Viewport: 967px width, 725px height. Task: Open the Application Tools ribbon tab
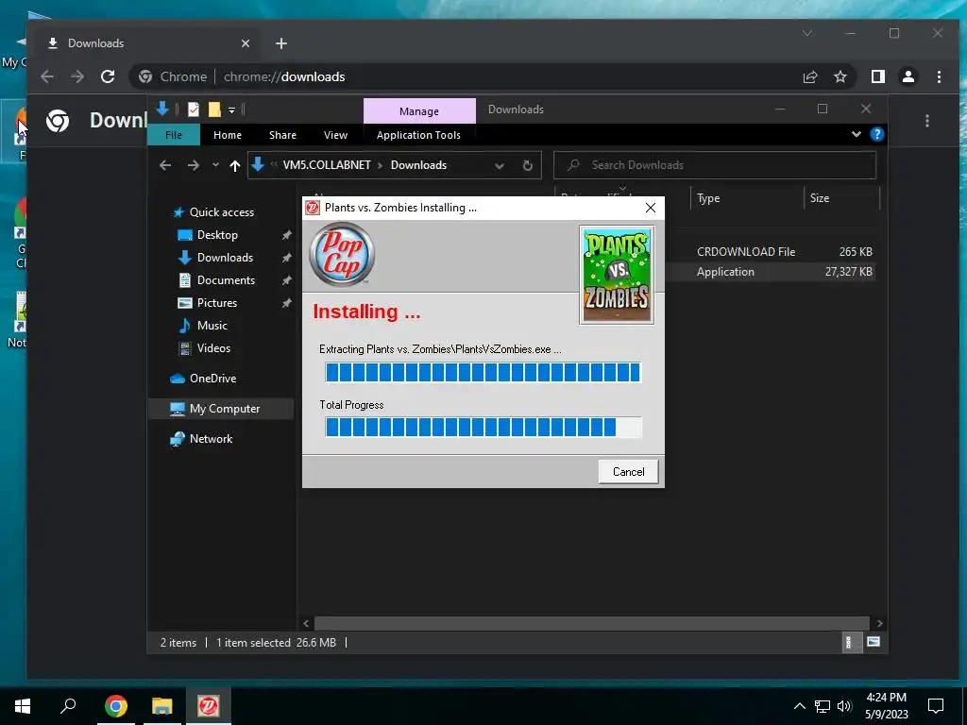(x=418, y=135)
